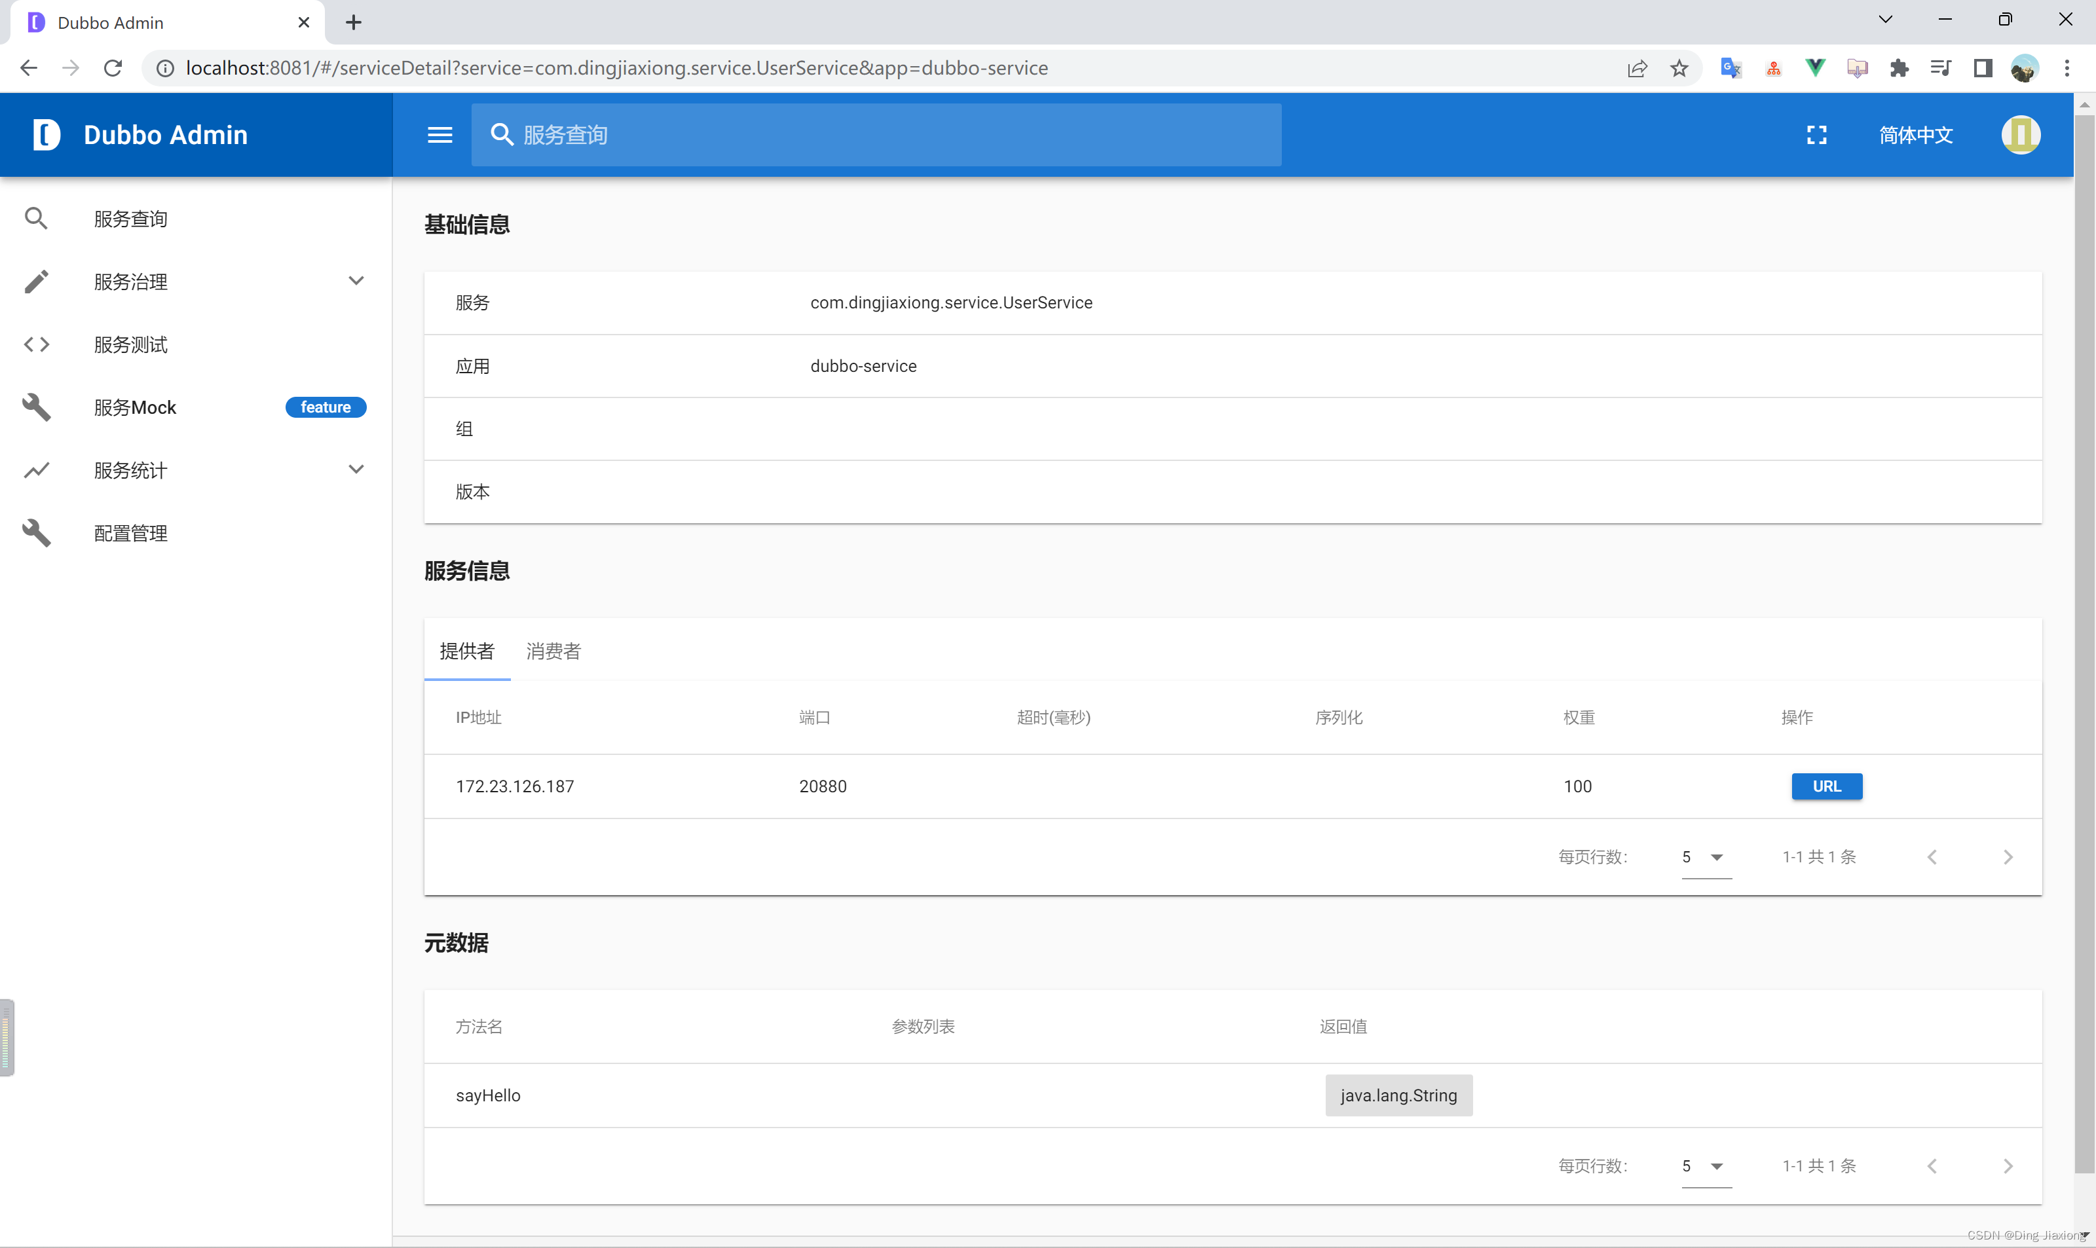Image resolution: width=2096 pixels, height=1248 pixels.
Task: Open provider table rows-per-page dropdown
Action: point(1706,857)
